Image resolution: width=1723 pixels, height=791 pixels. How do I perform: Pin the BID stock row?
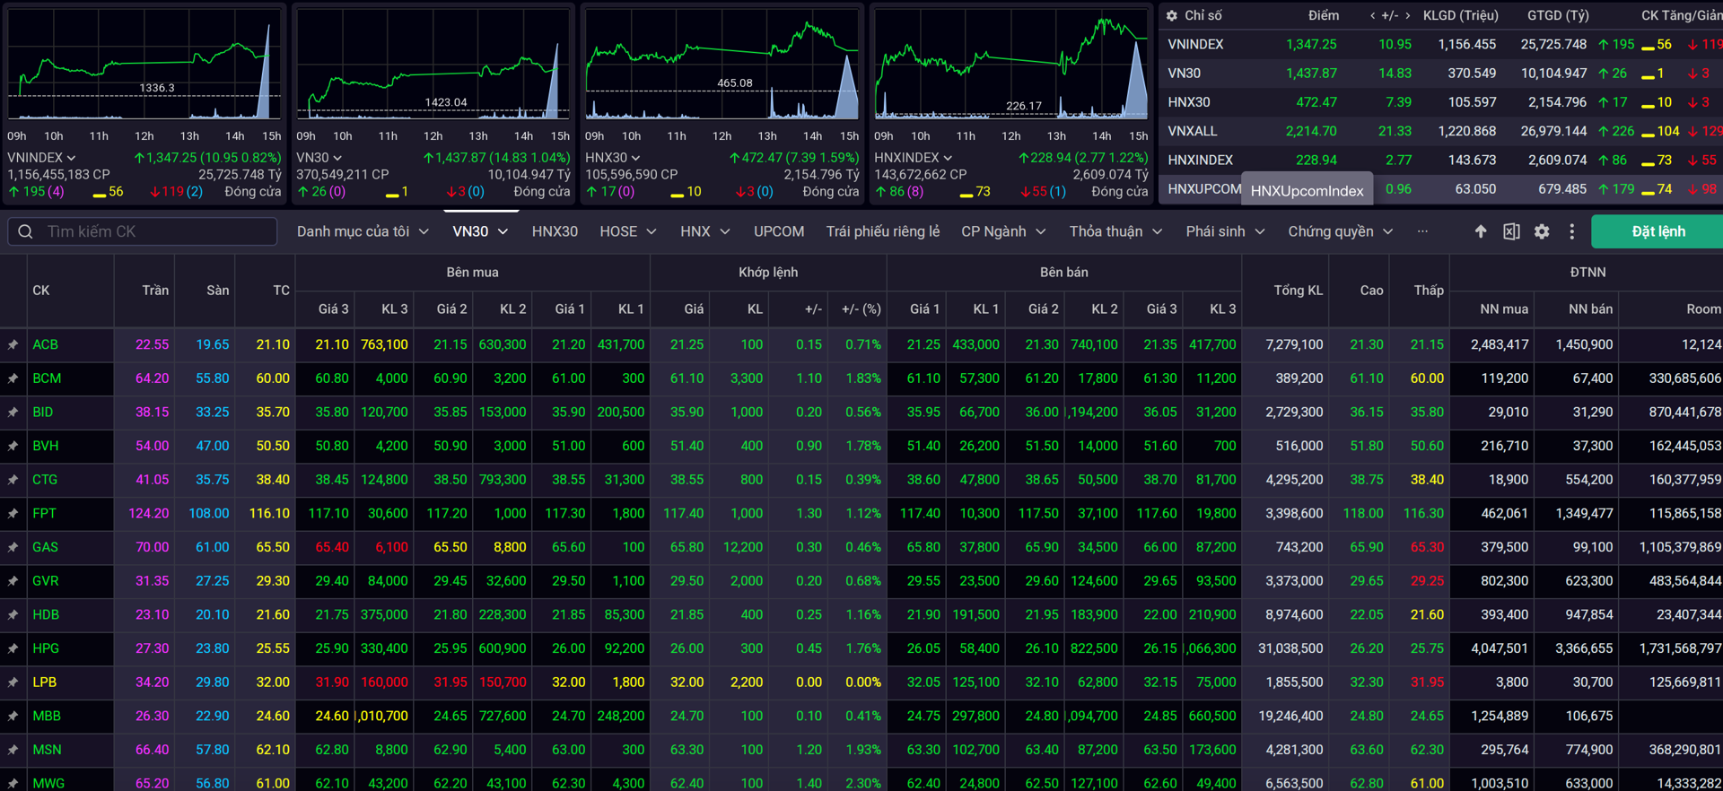pyautogui.click(x=13, y=413)
